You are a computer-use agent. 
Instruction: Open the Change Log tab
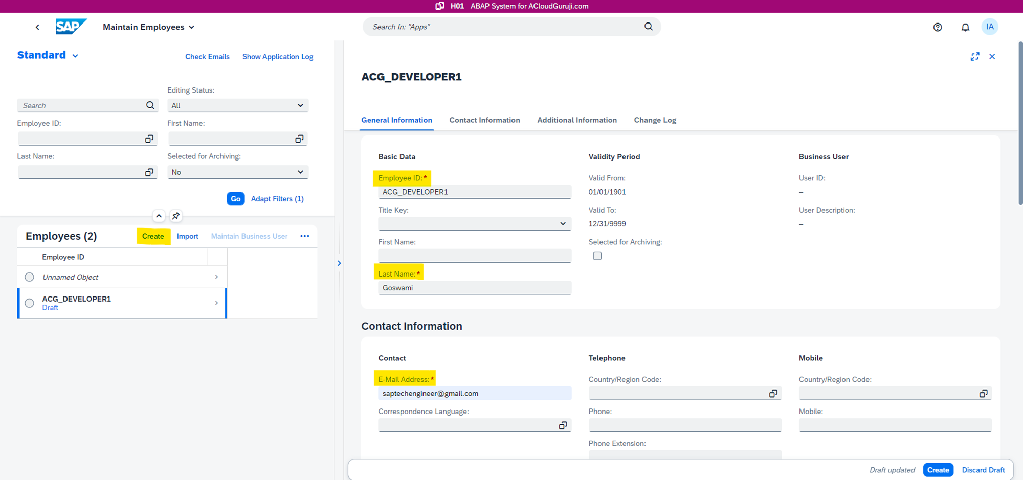point(655,120)
